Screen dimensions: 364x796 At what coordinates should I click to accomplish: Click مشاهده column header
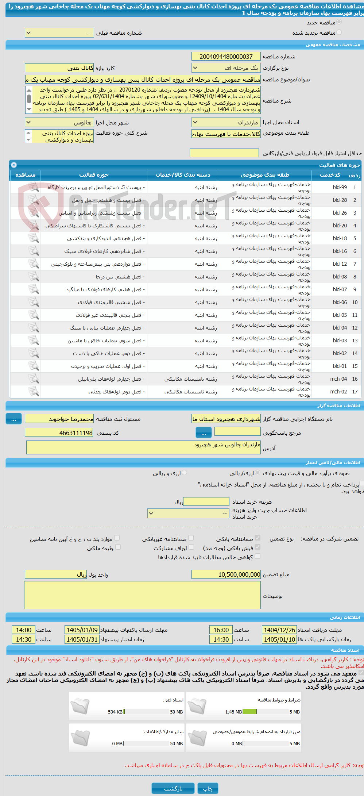(x=25, y=175)
